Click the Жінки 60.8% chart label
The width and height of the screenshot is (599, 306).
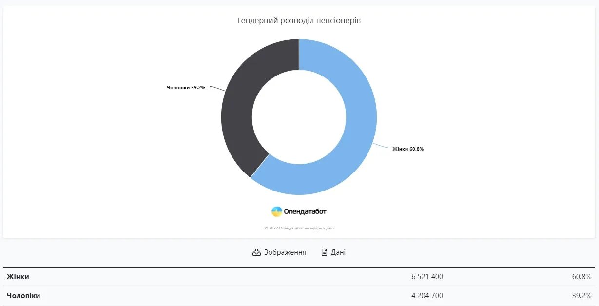point(408,149)
